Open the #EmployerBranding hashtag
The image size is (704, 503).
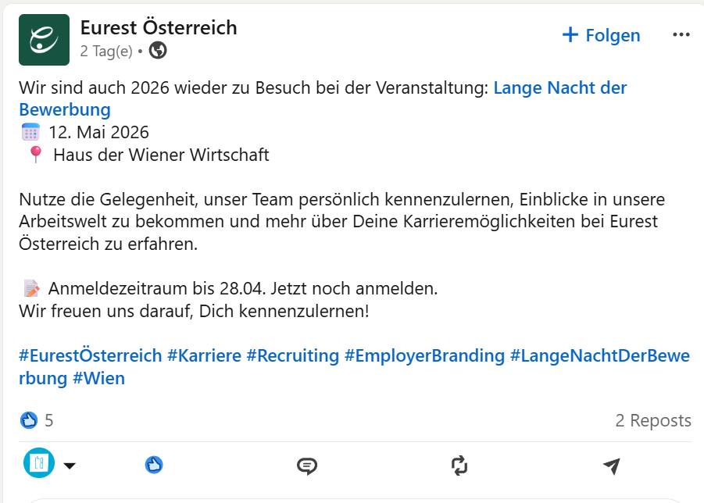(x=425, y=355)
